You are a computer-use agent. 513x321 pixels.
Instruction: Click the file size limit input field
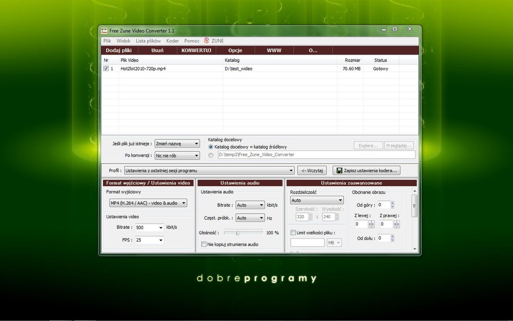click(307, 243)
